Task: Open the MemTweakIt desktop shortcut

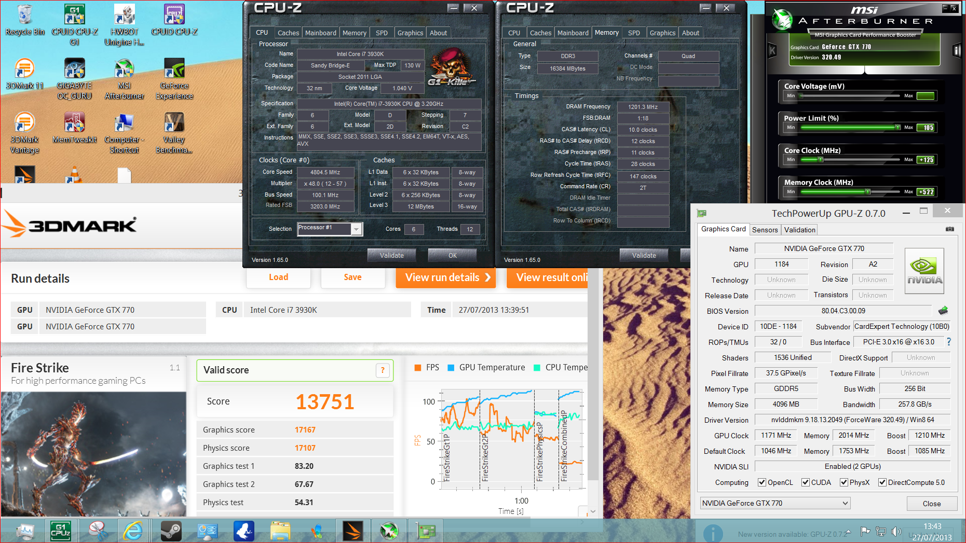Action: 74,128
